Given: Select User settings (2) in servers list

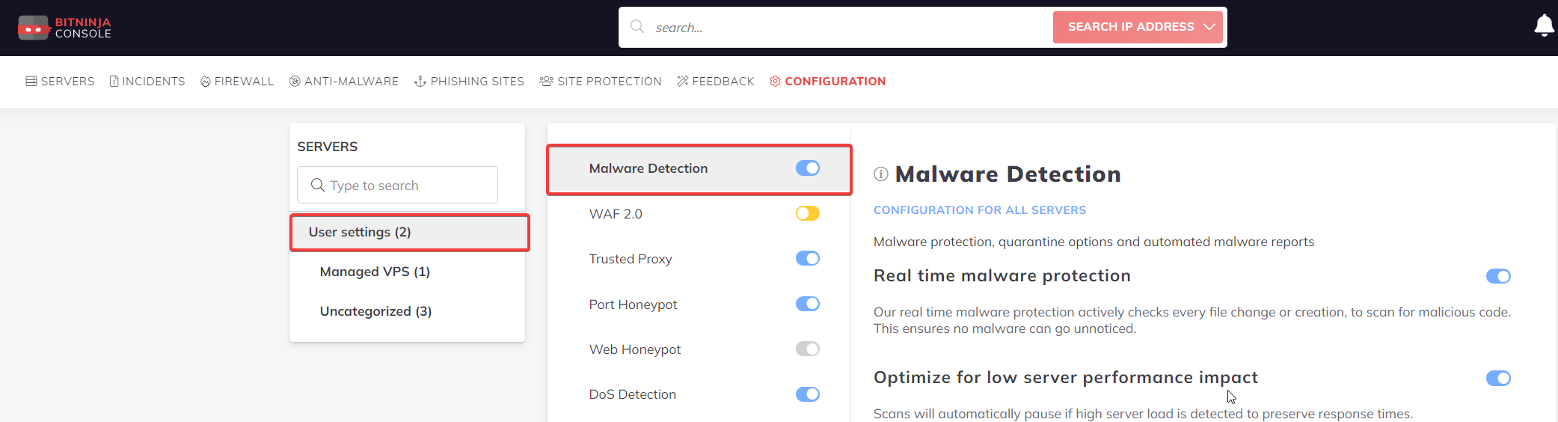Looking at the screenshot, I should click(x=410, y=232).
